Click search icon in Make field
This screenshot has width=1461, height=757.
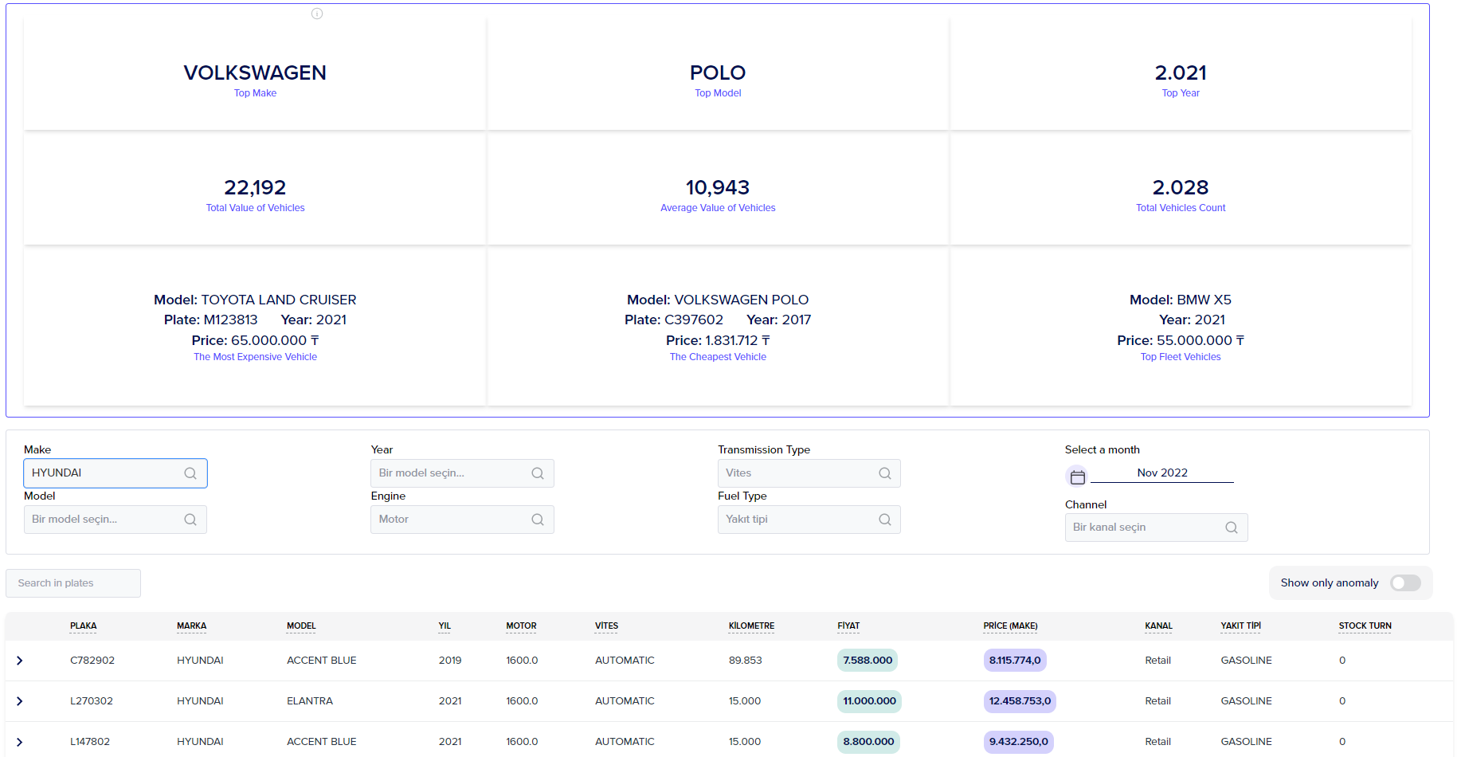pyautogui.click(x=190, y=473)
